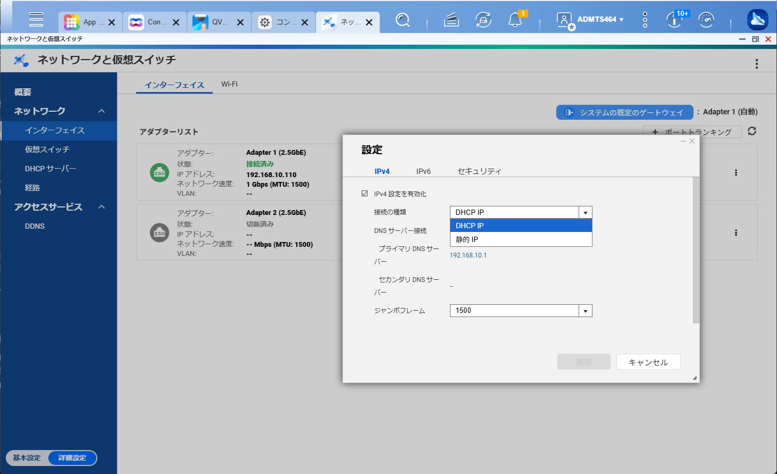Toggle IPv4 設定を有効化 checkbox
Screen dimensions: 777x474
click(364, 194)
